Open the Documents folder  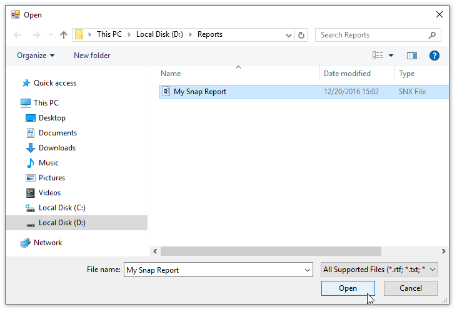point(58,133)
